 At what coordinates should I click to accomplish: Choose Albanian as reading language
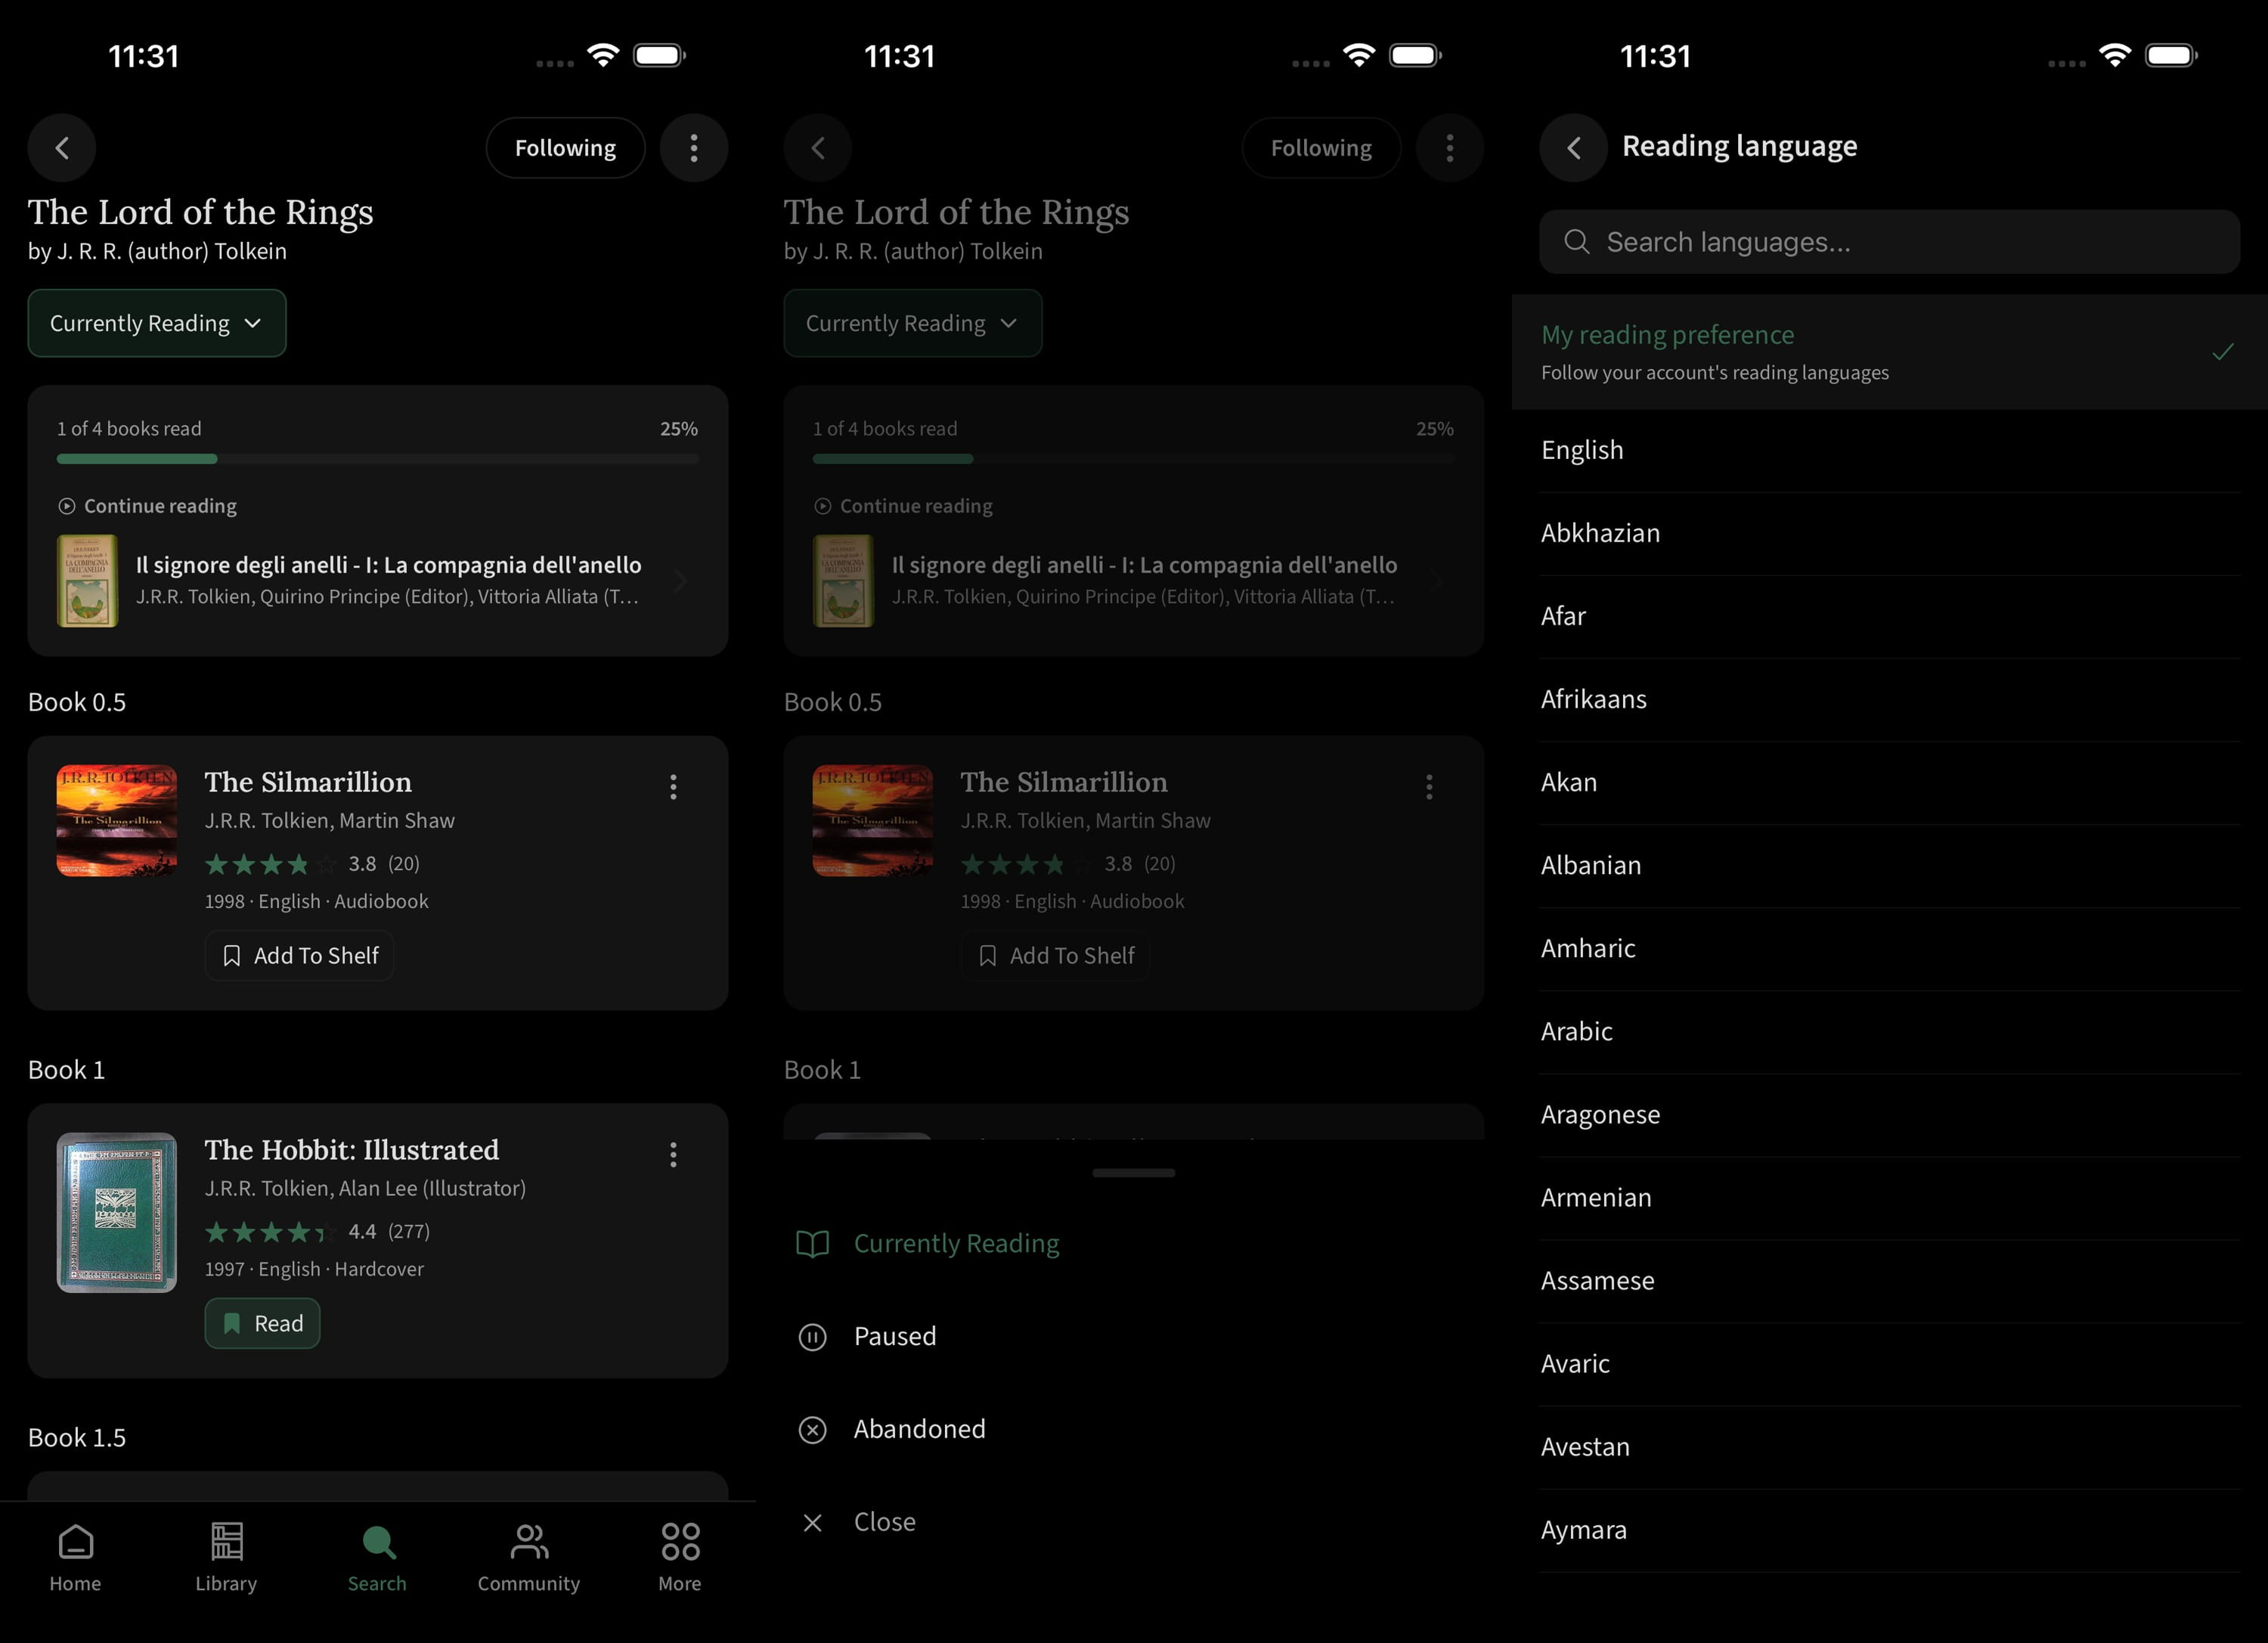point(1890,866)
